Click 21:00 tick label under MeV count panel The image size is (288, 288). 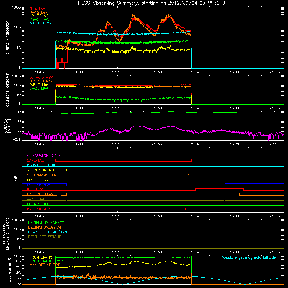click(78, 108)
